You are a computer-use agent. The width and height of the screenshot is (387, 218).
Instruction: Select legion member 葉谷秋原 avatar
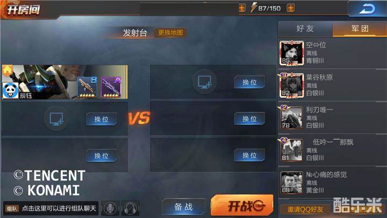coord(291,86)
